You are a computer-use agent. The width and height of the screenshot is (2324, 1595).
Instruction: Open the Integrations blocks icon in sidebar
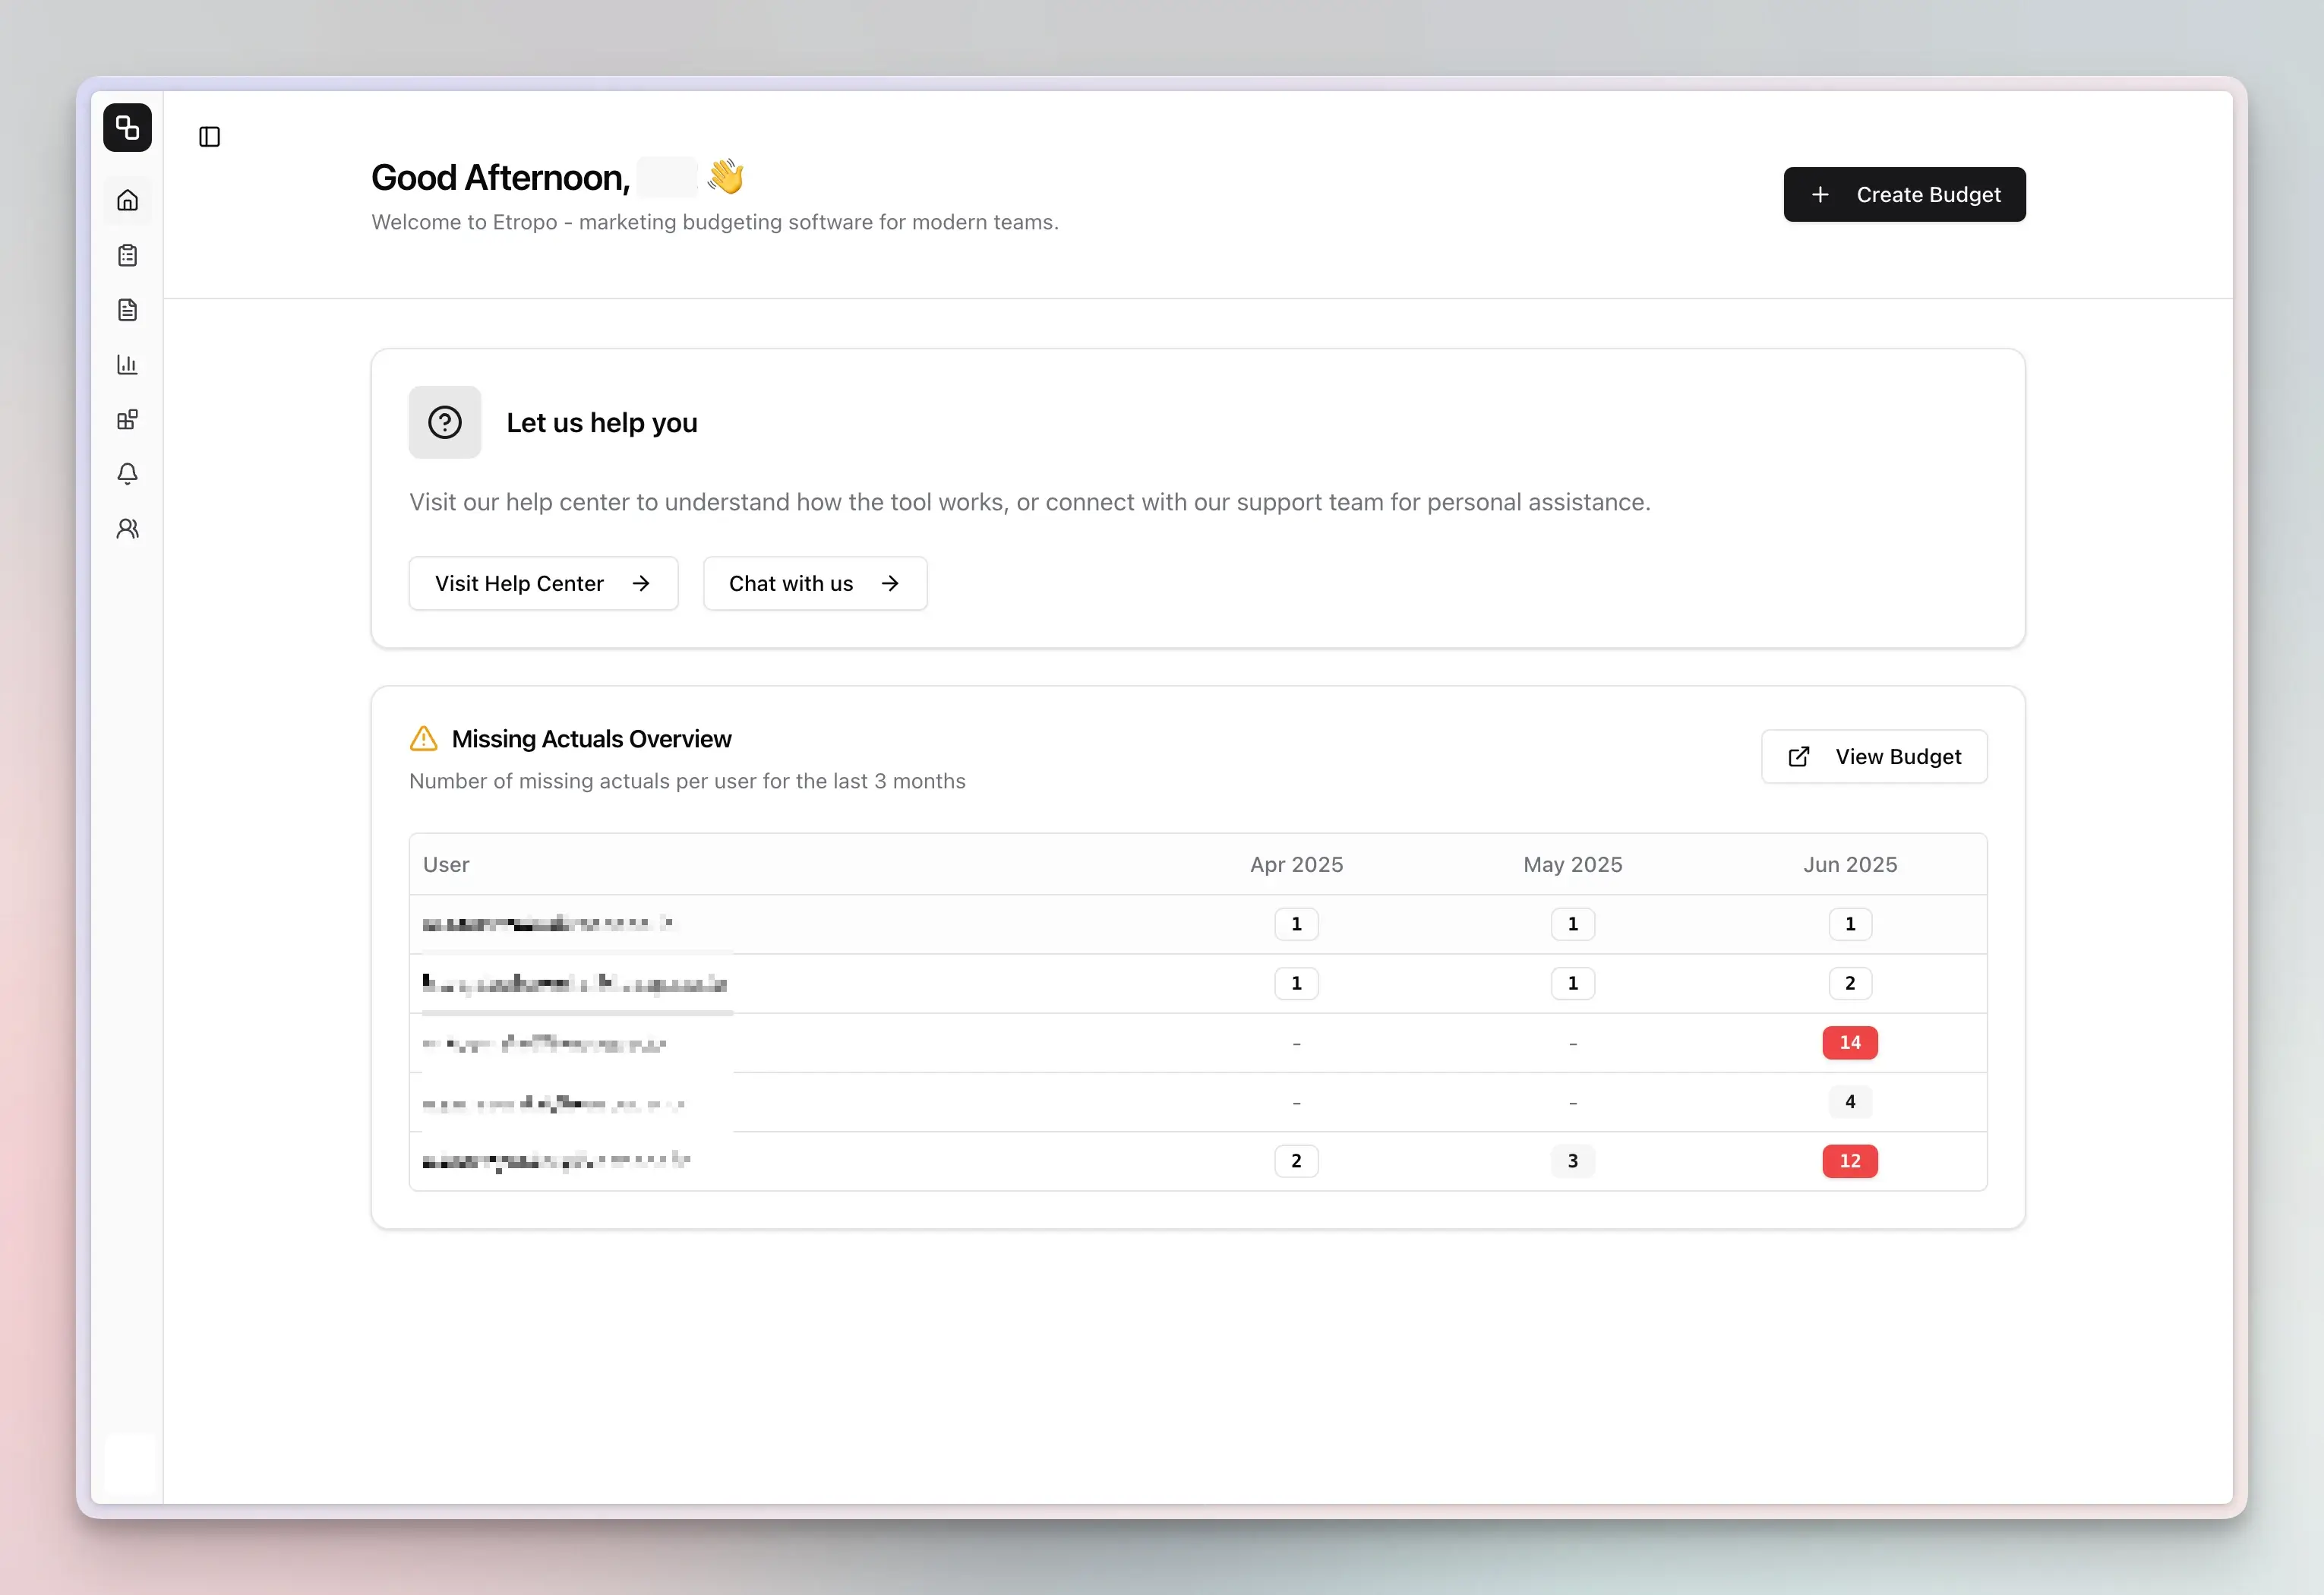tap(127, 419)
